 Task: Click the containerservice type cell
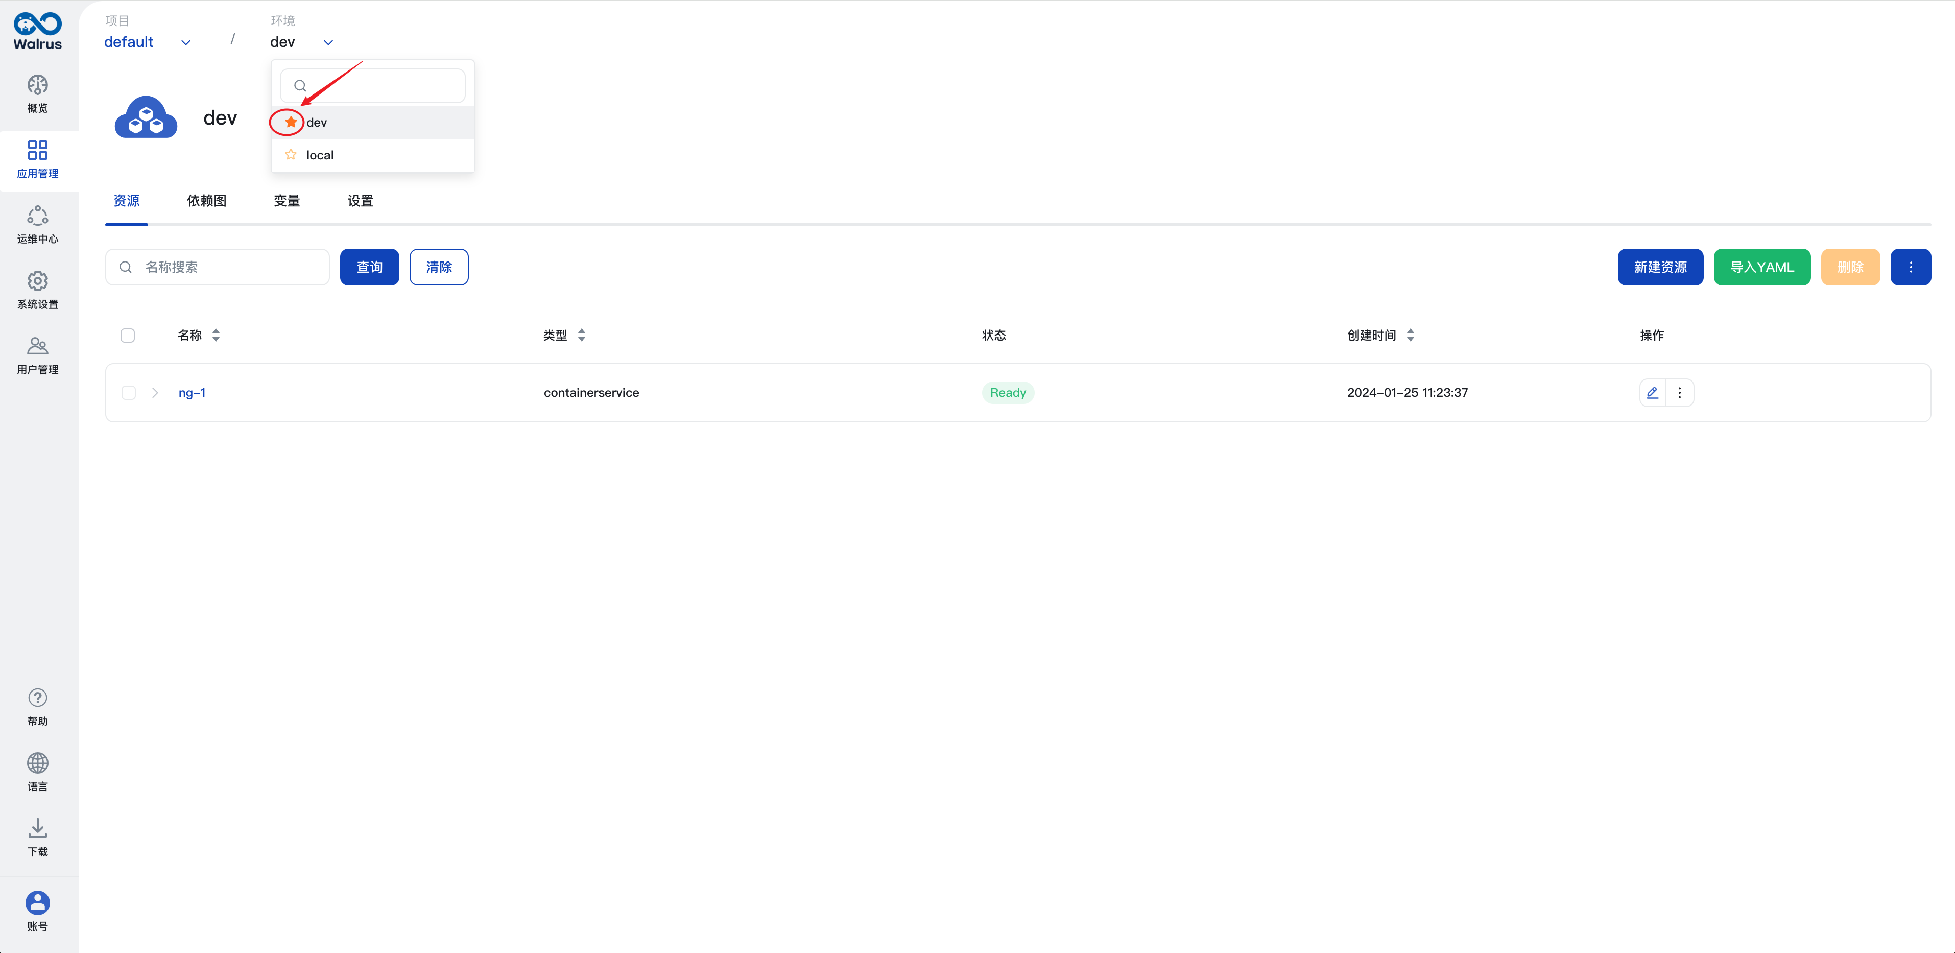pos(591,392)
